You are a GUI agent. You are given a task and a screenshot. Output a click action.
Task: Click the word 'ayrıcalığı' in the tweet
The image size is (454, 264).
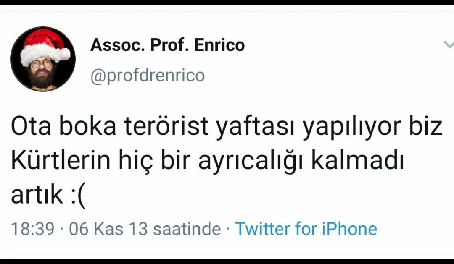pos(251,162)
